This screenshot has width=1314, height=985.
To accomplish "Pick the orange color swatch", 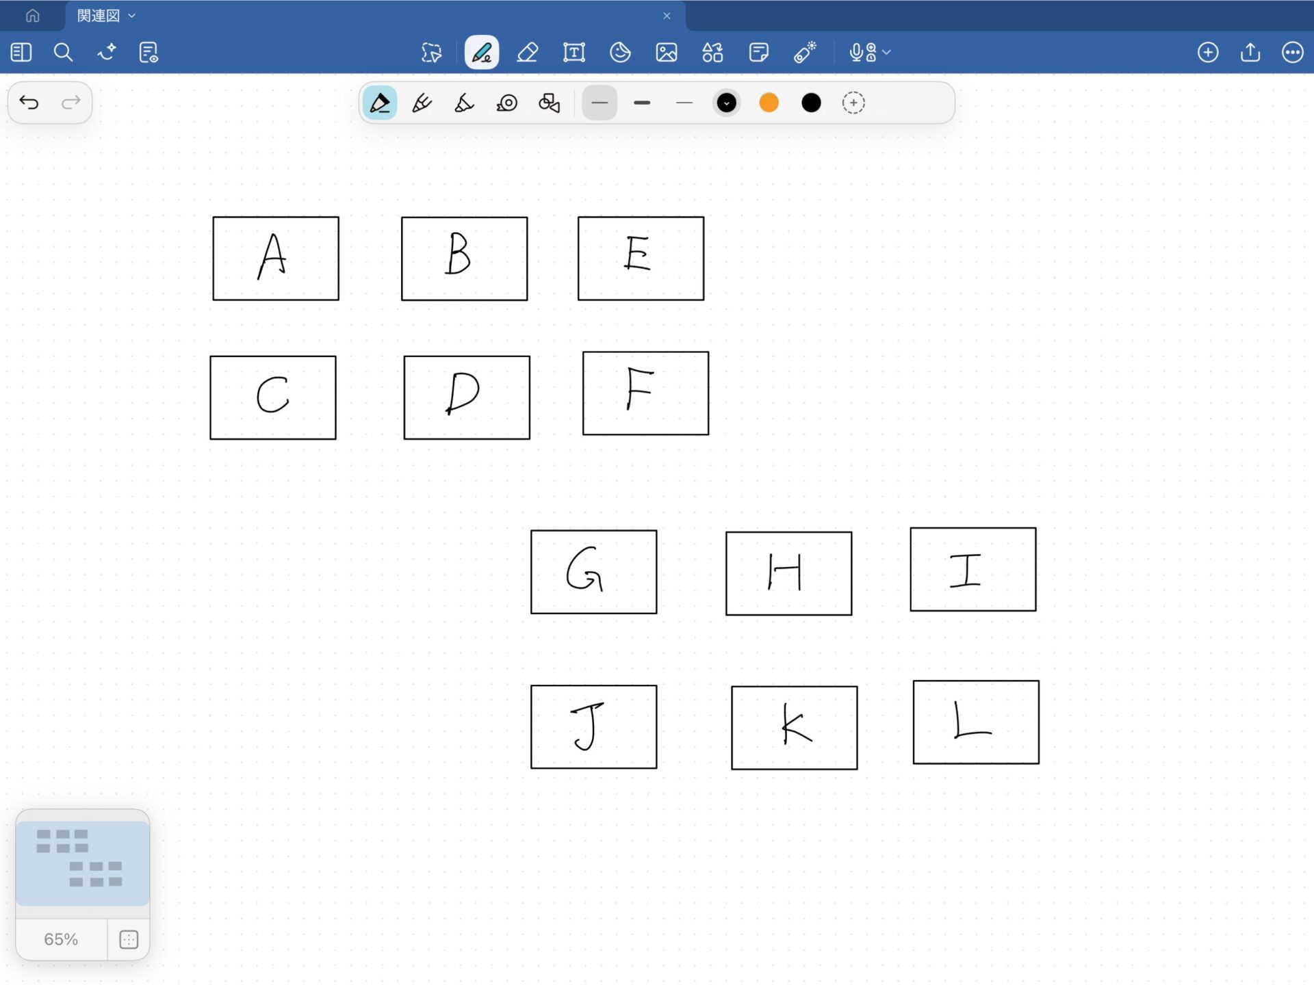I will [x=769, y=103].
